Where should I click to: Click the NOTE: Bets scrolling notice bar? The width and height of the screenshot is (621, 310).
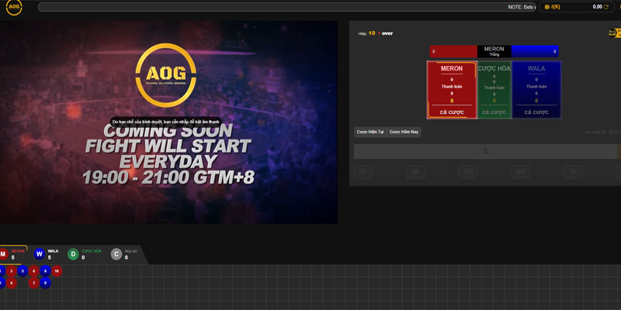click(287, 7)
